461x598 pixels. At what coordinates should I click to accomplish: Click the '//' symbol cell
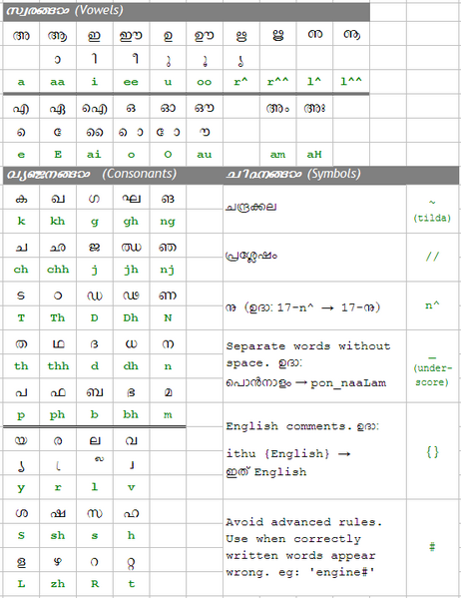coord(432,258)
